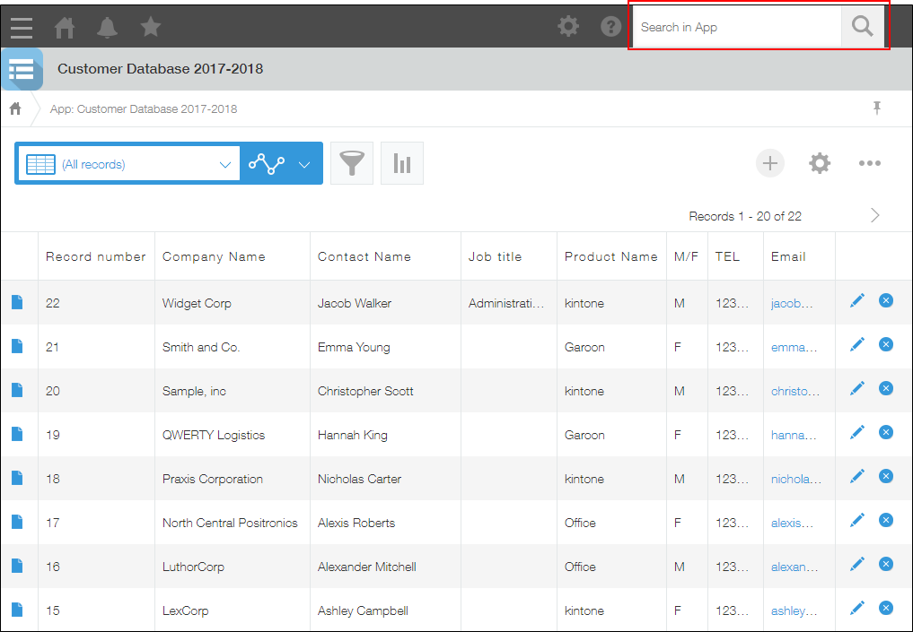Click the breadcrumb home icon
The width and height of the screenshot is (913, 632).
(x=16, y=108)
